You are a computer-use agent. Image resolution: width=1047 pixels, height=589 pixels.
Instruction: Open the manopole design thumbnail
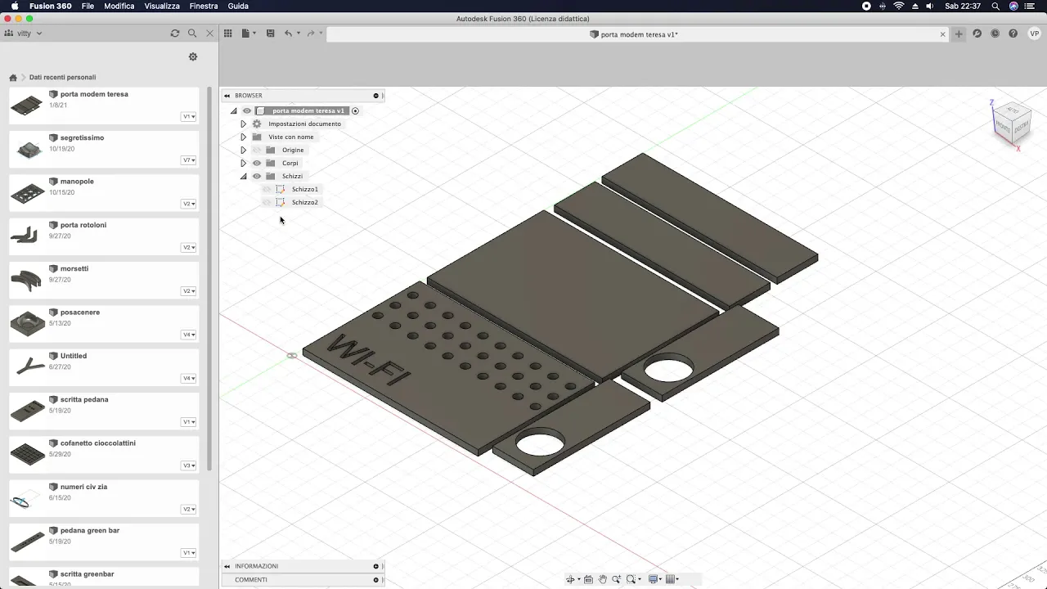coord(27,193)
